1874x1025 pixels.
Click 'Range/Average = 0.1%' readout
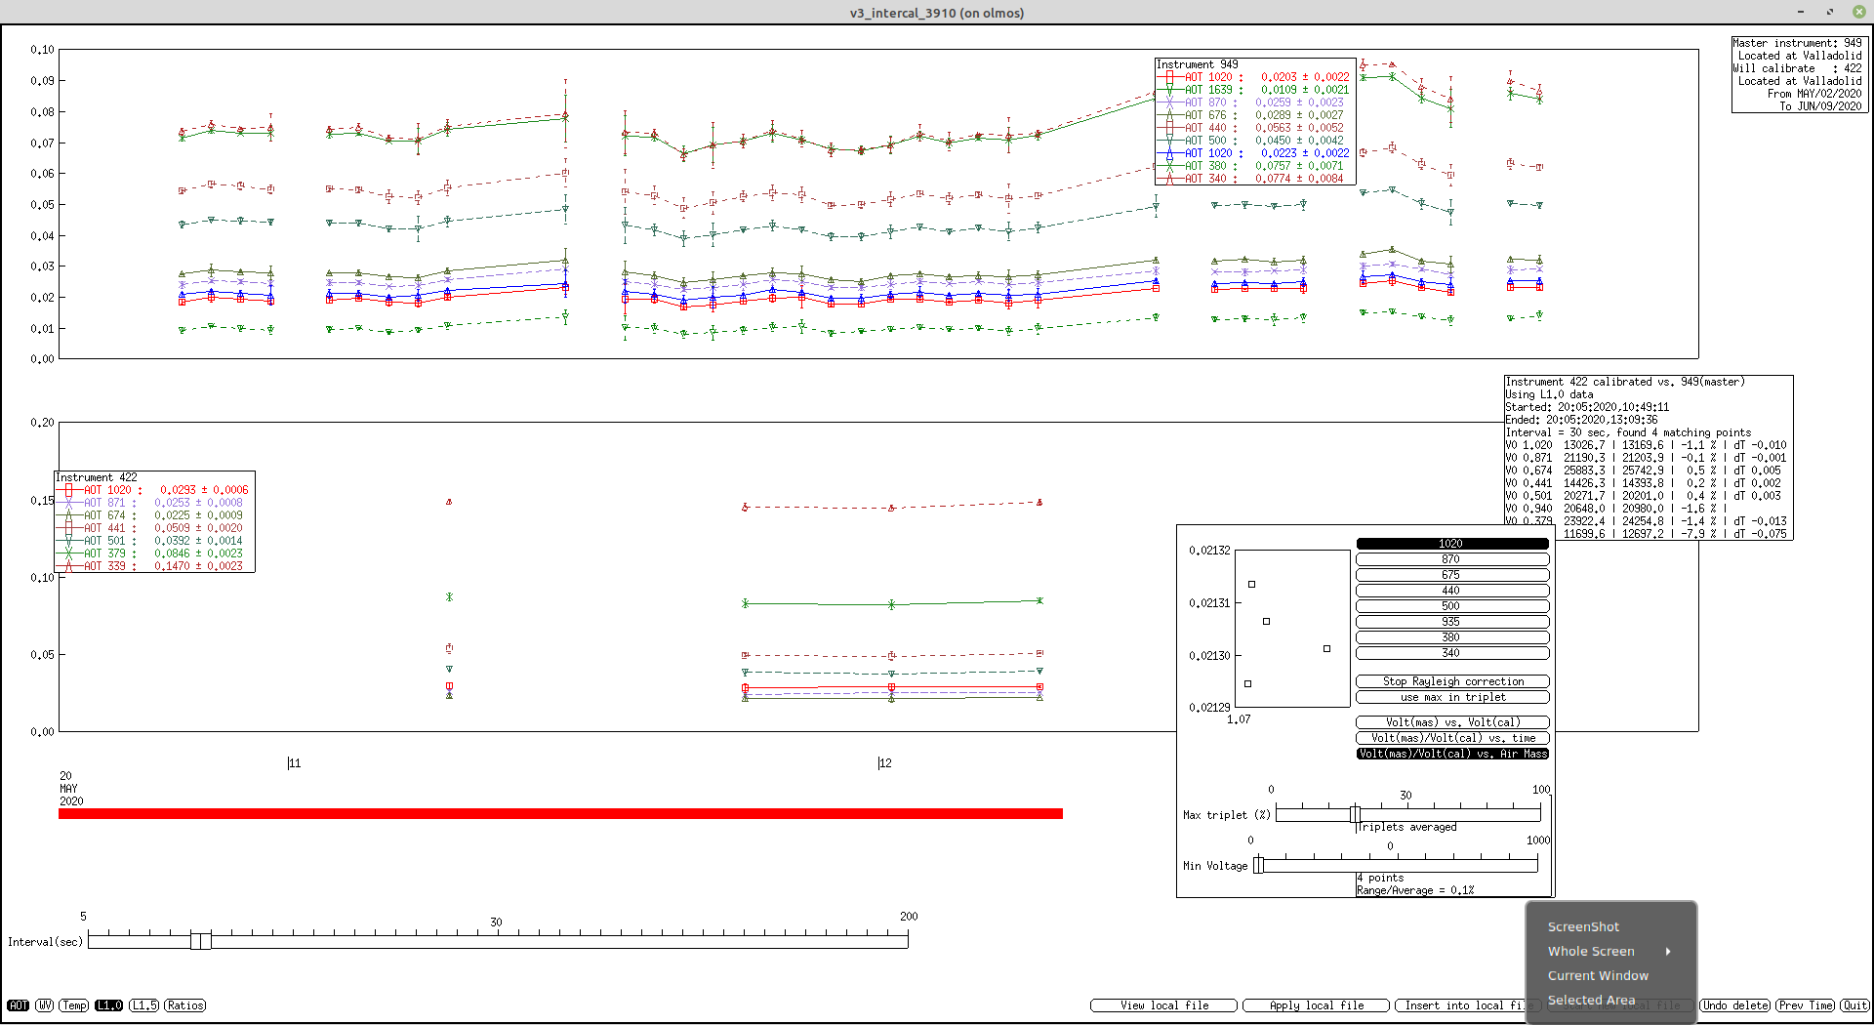click(1415, 890)
